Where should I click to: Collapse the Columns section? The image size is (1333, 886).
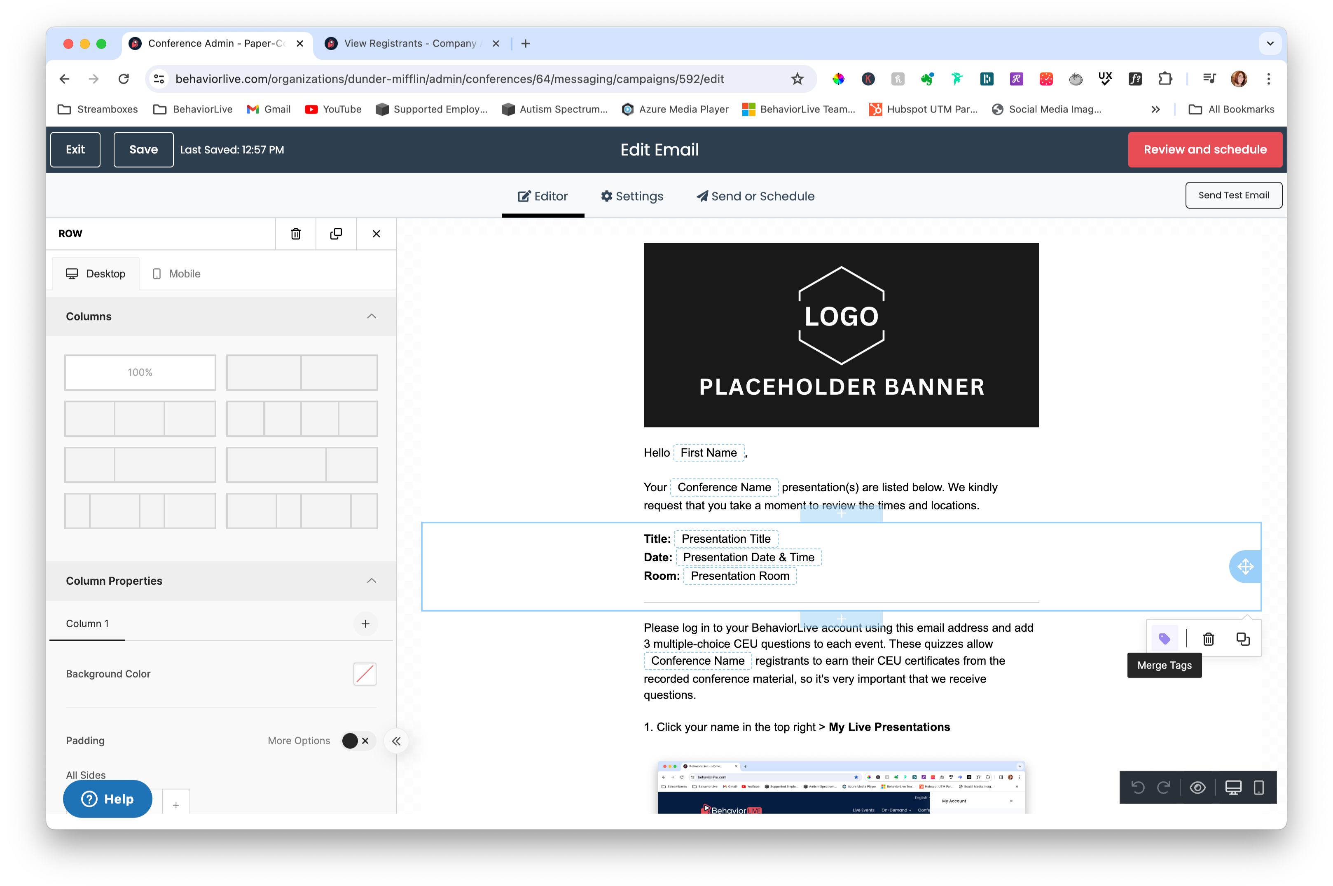371,316
